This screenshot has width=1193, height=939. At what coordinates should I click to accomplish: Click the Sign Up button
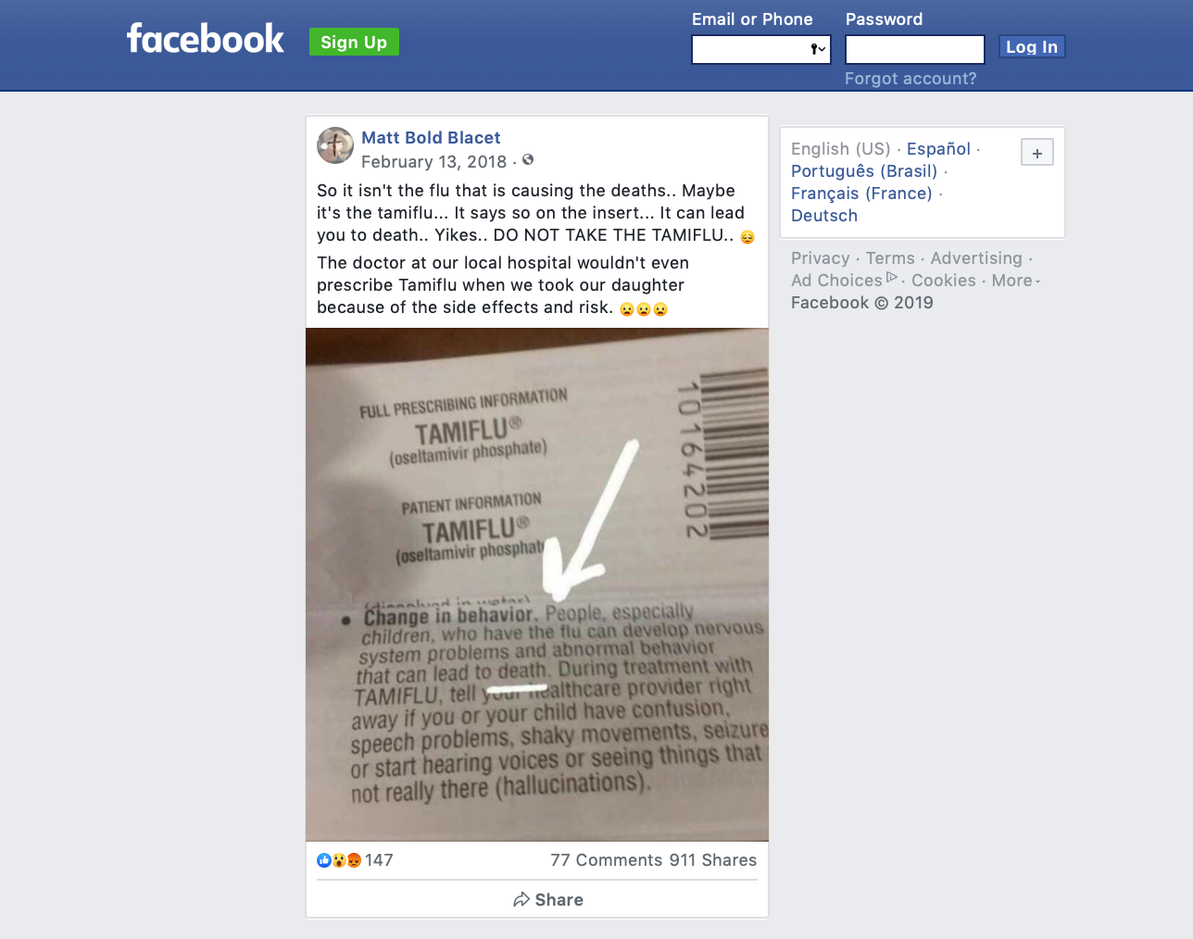(x=354, y=42)
